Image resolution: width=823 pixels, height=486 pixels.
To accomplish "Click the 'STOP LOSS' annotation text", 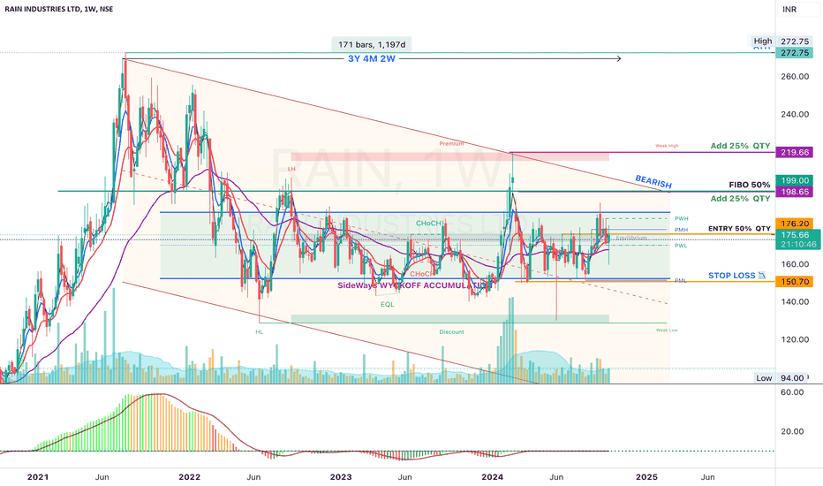I will point(732,276).
